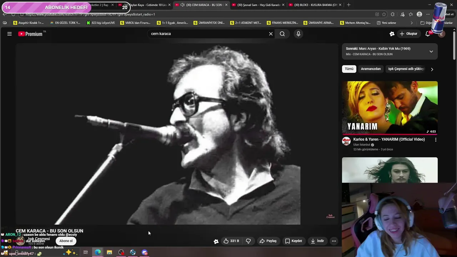This screenshot has width=457, height=257.
Task: Reload the page with refresh icon
Action: pos(13,14)
